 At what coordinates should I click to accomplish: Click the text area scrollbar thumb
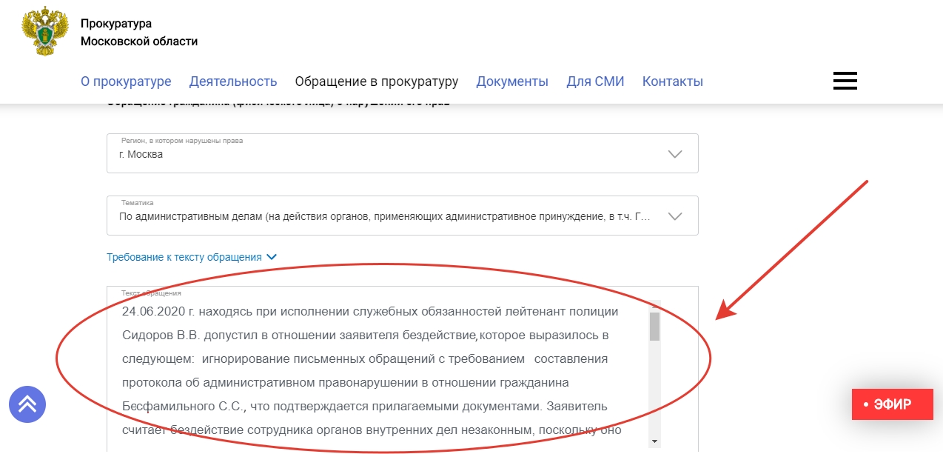tap(654, 327)
